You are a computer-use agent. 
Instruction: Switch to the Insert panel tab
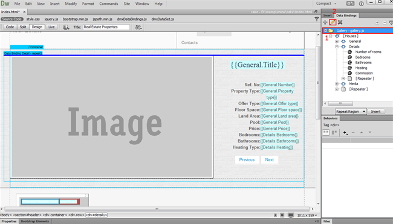(327, 16)
